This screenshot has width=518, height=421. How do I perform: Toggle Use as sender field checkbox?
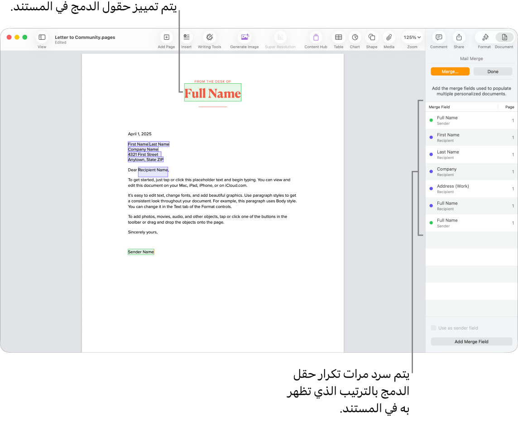433,328
